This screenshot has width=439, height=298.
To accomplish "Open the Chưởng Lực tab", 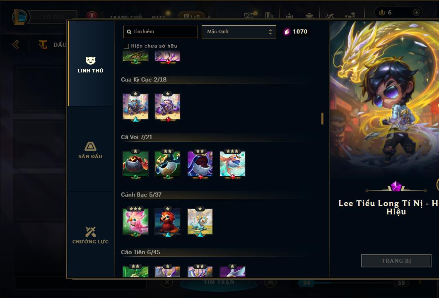I will click(90, 235).
